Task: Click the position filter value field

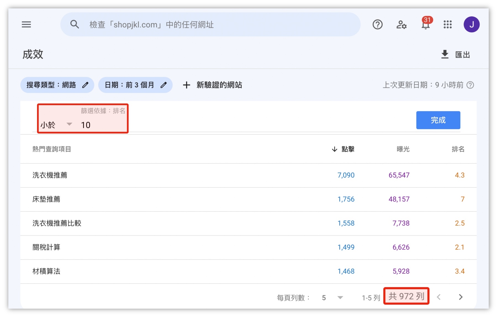Action: click(102, 125)
